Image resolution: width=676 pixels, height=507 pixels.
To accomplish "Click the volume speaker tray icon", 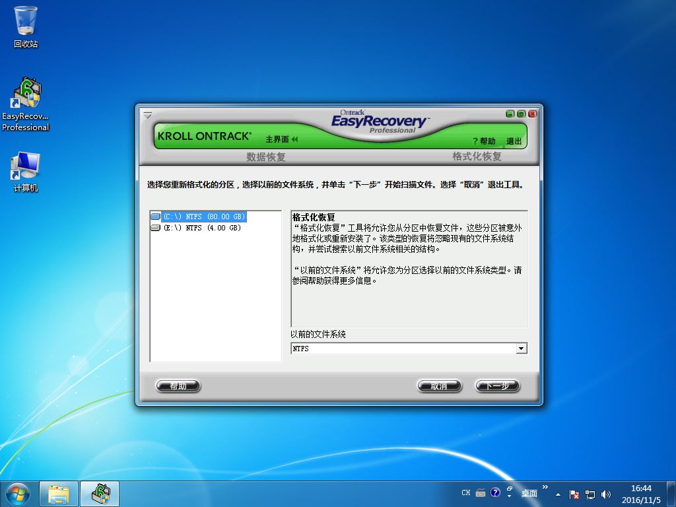I will point(606,494).
